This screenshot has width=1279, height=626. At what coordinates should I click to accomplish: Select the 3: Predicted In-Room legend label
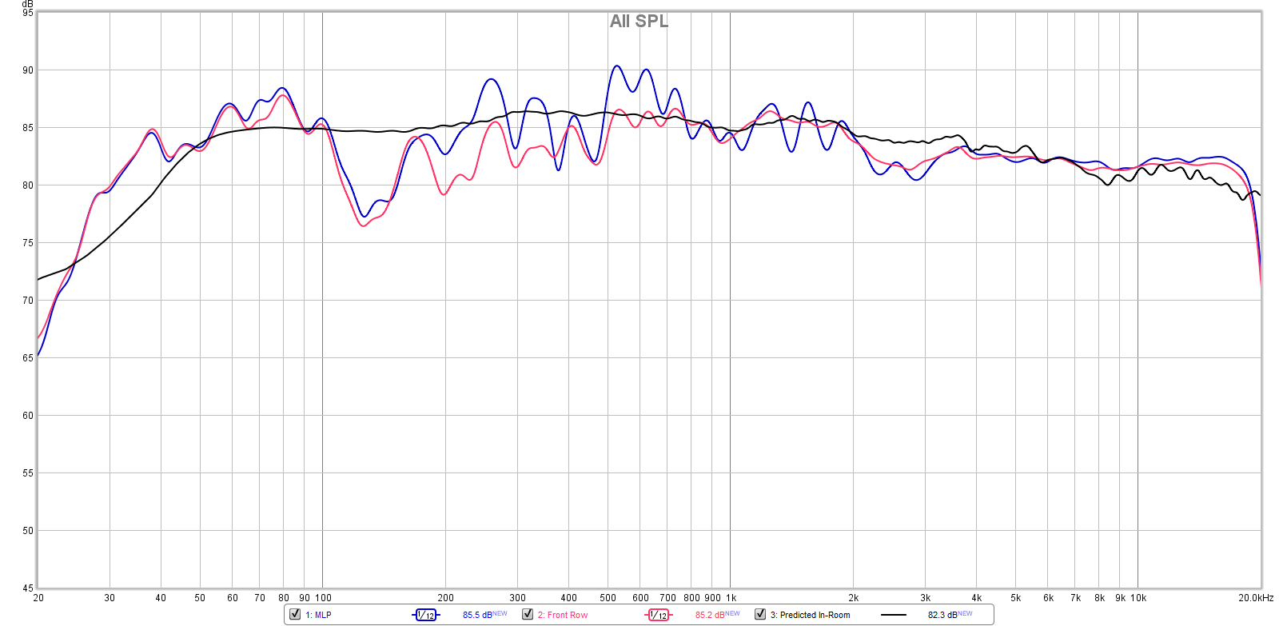coord(810,615)
